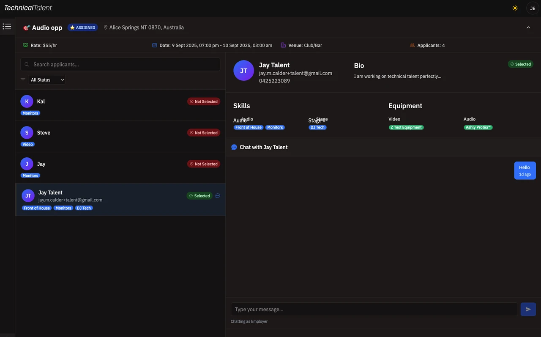The width and height of the screenshot is (541, 337).
Task: Toggle light mode with sun icon
Action: (515, 8)
